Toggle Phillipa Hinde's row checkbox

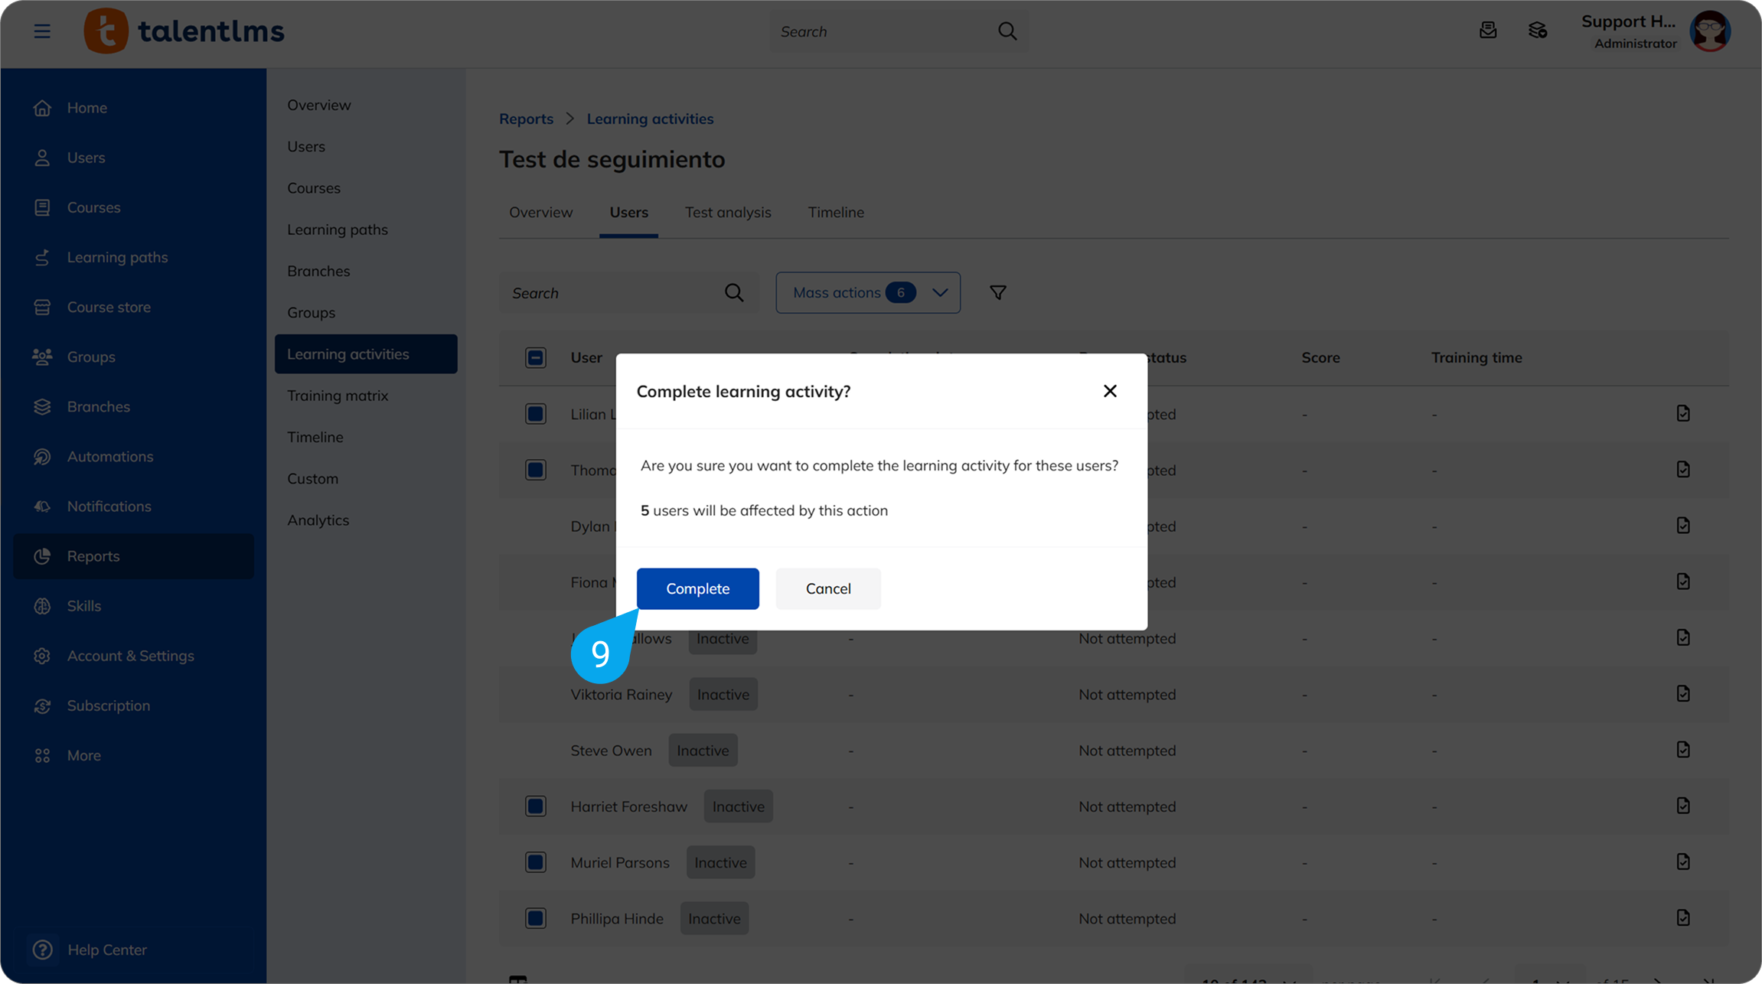[535, 918]
